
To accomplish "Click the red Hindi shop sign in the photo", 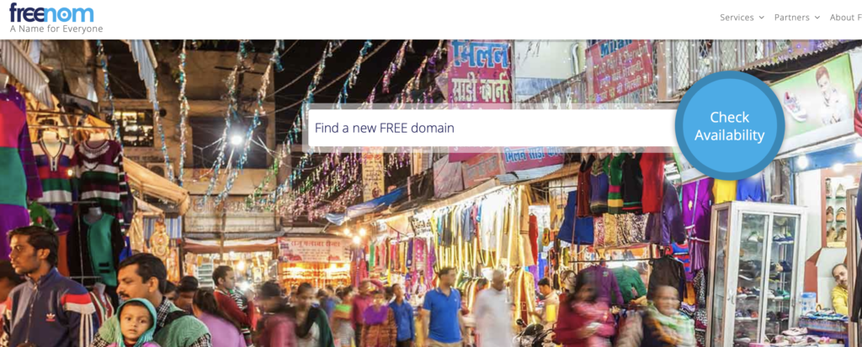I will click(479, 71).
